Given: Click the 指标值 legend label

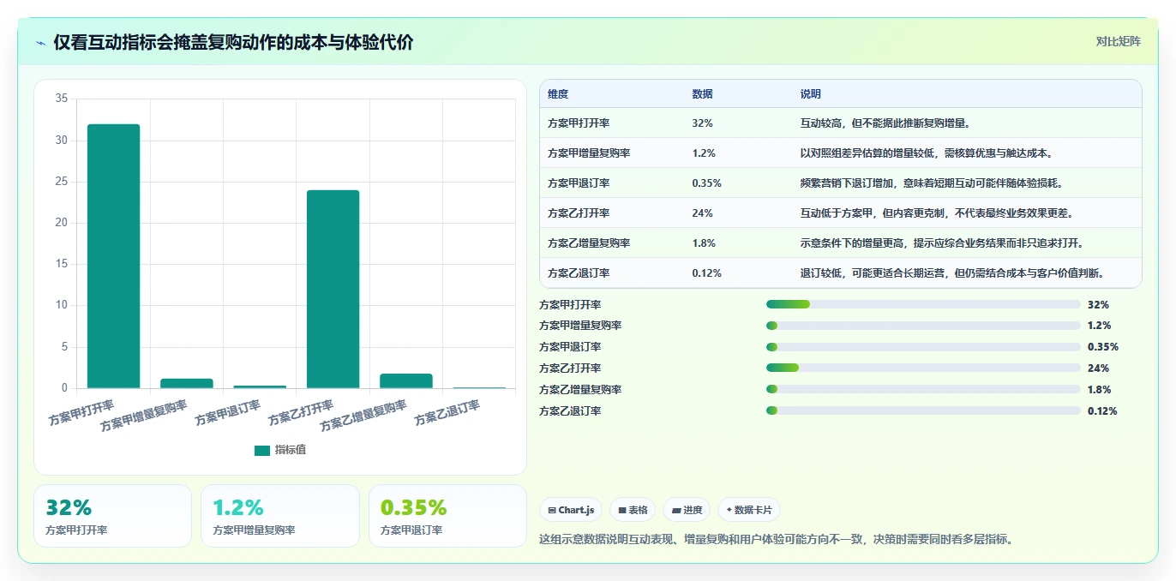Looking at the screenshot, I should [x=290, y=450].
